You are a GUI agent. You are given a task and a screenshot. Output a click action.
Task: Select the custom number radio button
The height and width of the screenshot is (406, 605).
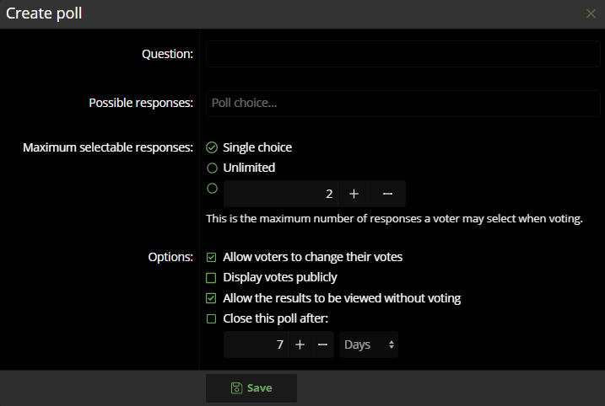coord(212,189)
